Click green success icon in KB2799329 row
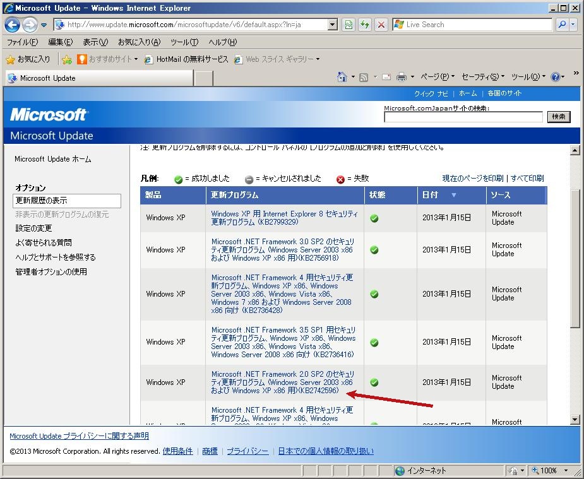 (x=374, y=218)
